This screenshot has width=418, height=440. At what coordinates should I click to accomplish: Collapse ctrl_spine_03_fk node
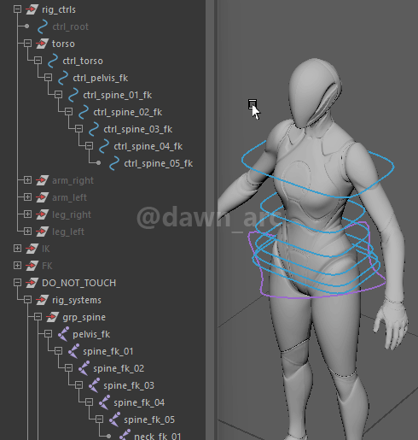[x=78, y=129]
